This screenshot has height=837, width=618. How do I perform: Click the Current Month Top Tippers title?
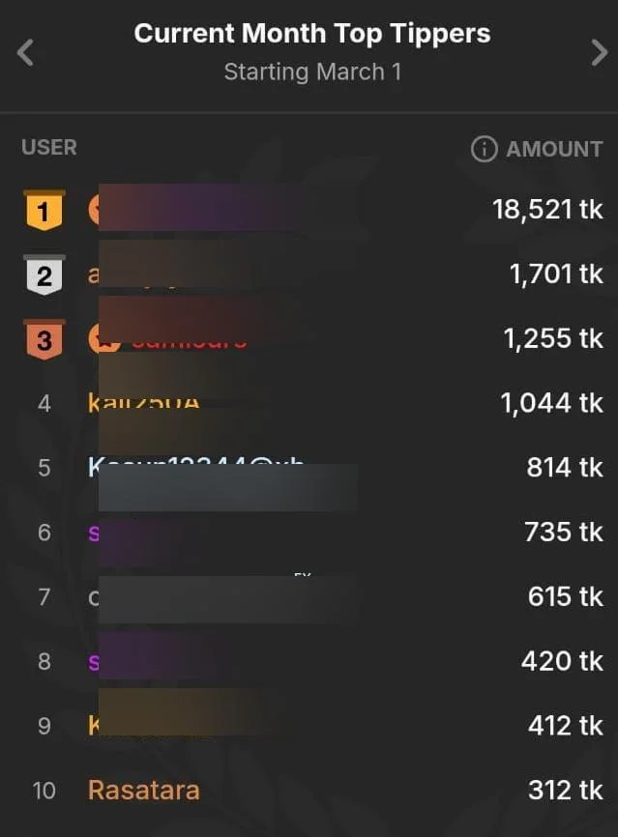click(311, 34)
